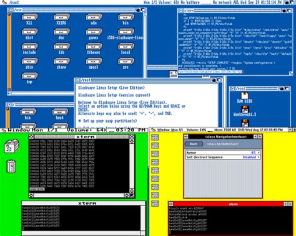
Task: Open the Window menu on yellow screen bar
Action: (164, 130)
